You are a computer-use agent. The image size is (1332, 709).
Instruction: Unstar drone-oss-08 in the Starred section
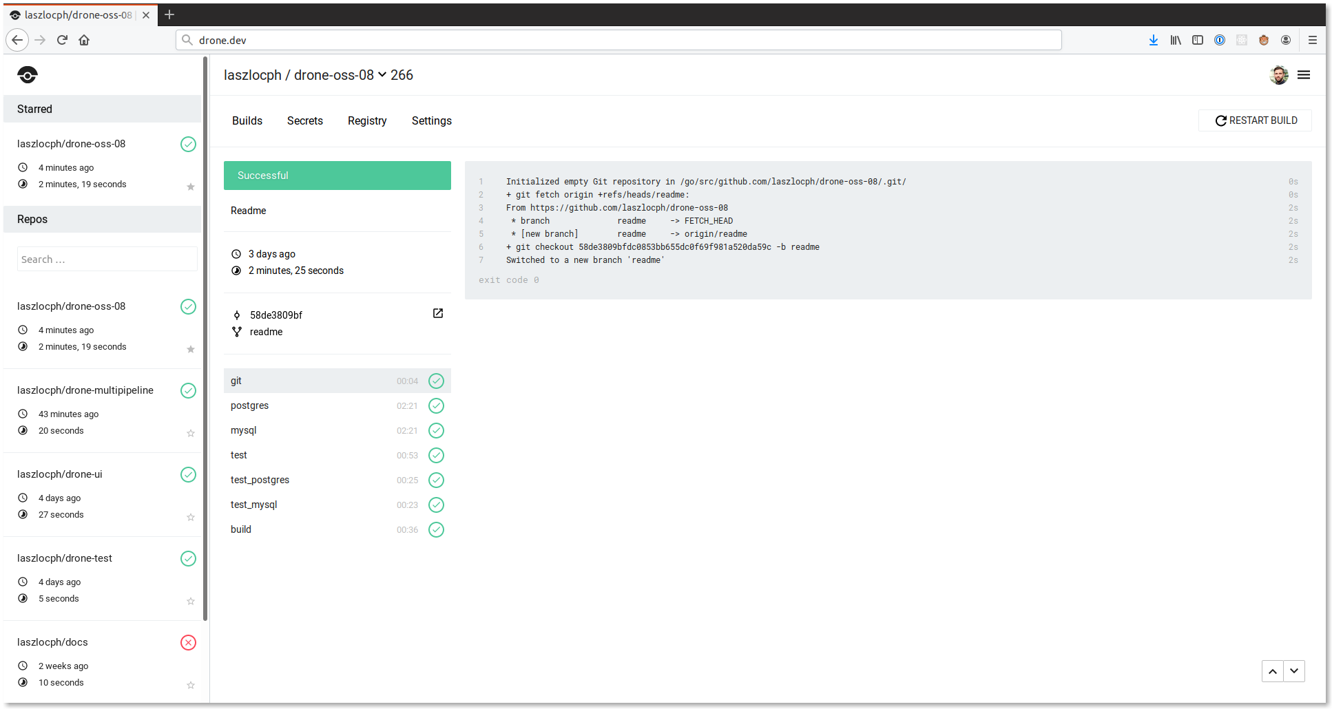pos(191,187)
